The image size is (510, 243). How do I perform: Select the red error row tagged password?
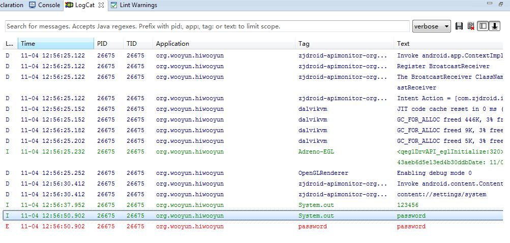point(254,226)
